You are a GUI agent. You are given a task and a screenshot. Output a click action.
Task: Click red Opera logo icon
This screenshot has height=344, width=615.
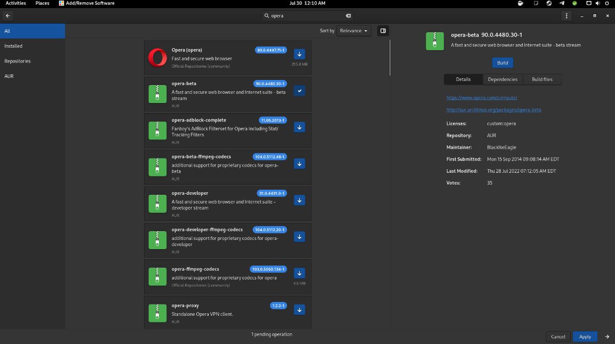(x=157, y=57)
